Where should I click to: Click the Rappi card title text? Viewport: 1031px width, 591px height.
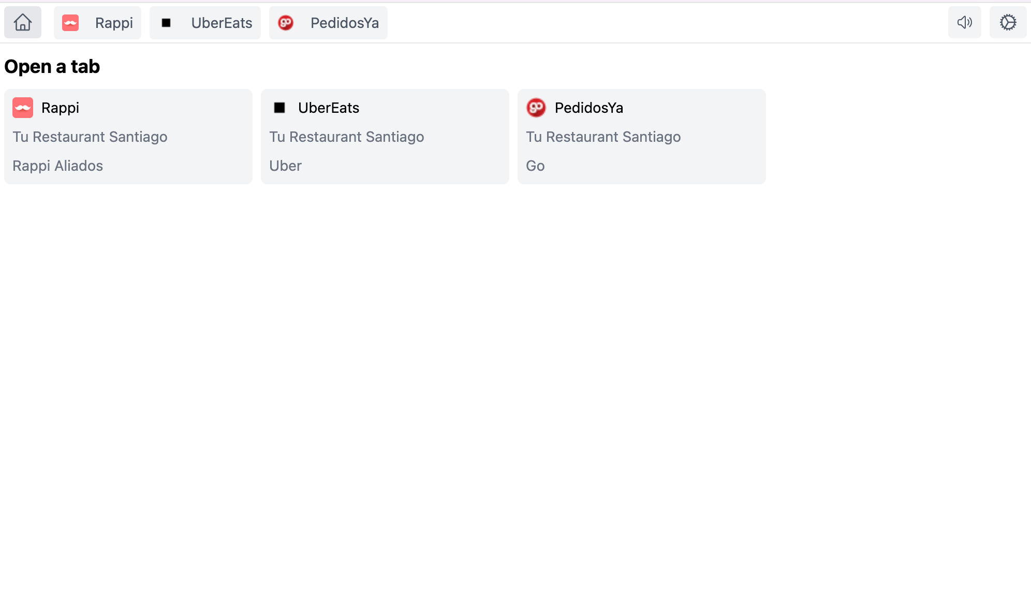coord(60,108)
